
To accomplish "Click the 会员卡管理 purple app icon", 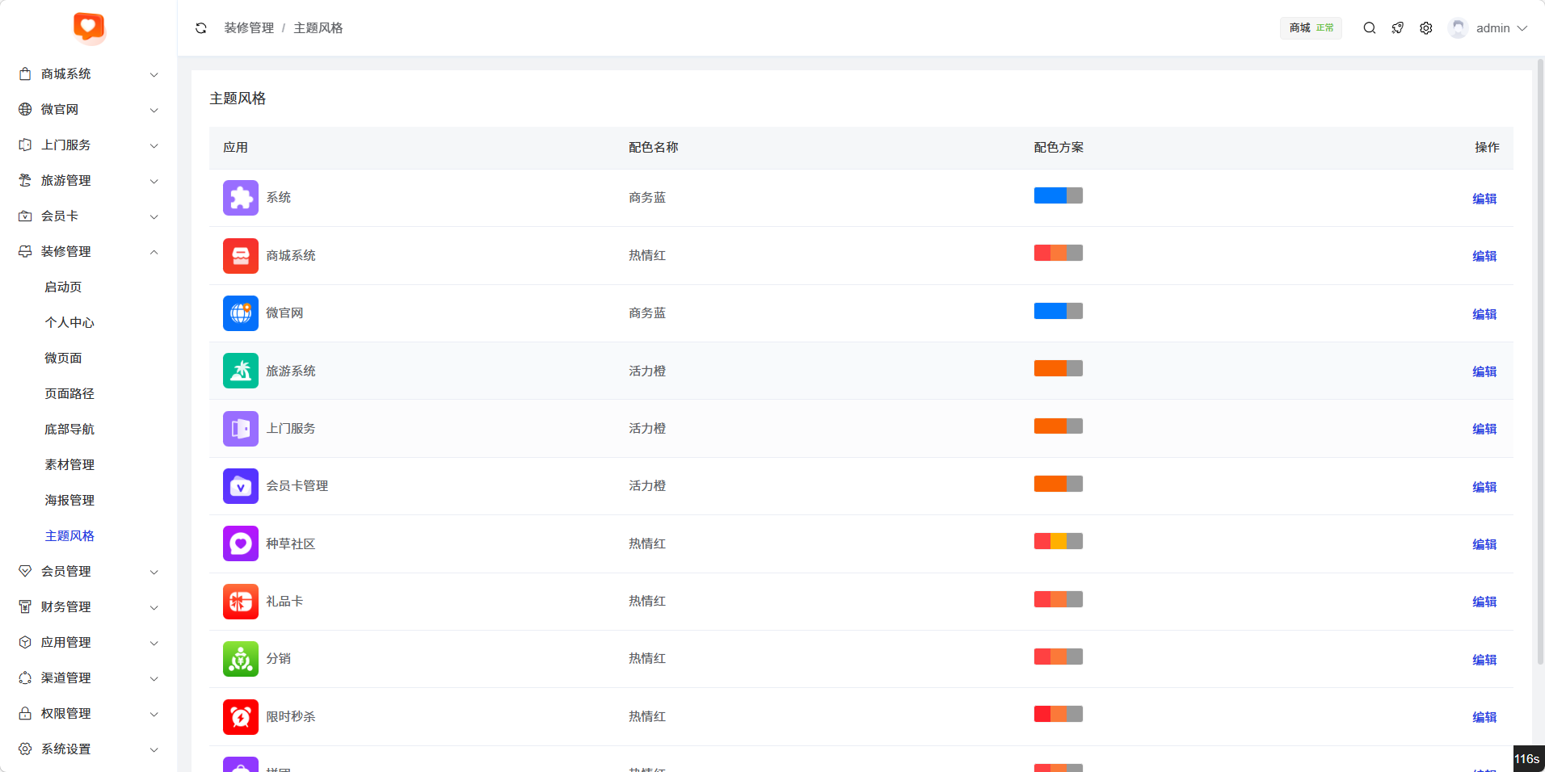I will click(241, 486).
